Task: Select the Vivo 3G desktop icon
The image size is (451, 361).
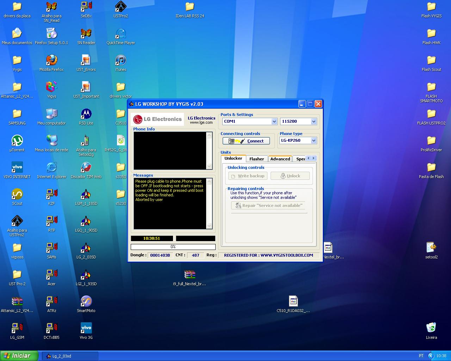Action: tap(86, 331)
